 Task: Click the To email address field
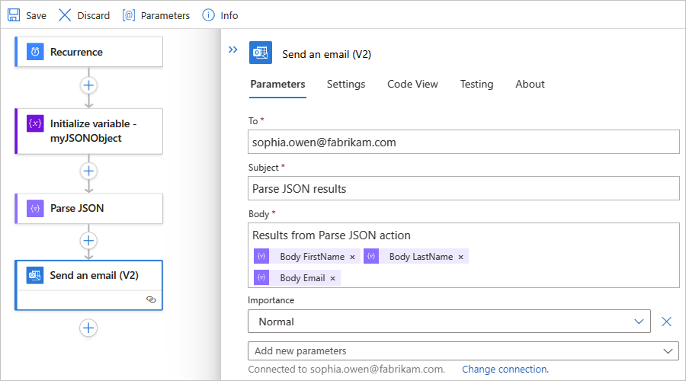pyautogui.click(x=463, y=142)
